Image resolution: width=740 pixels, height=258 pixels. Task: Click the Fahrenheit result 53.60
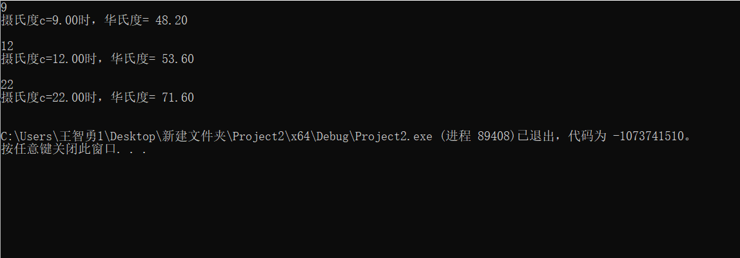click(178, 59)
